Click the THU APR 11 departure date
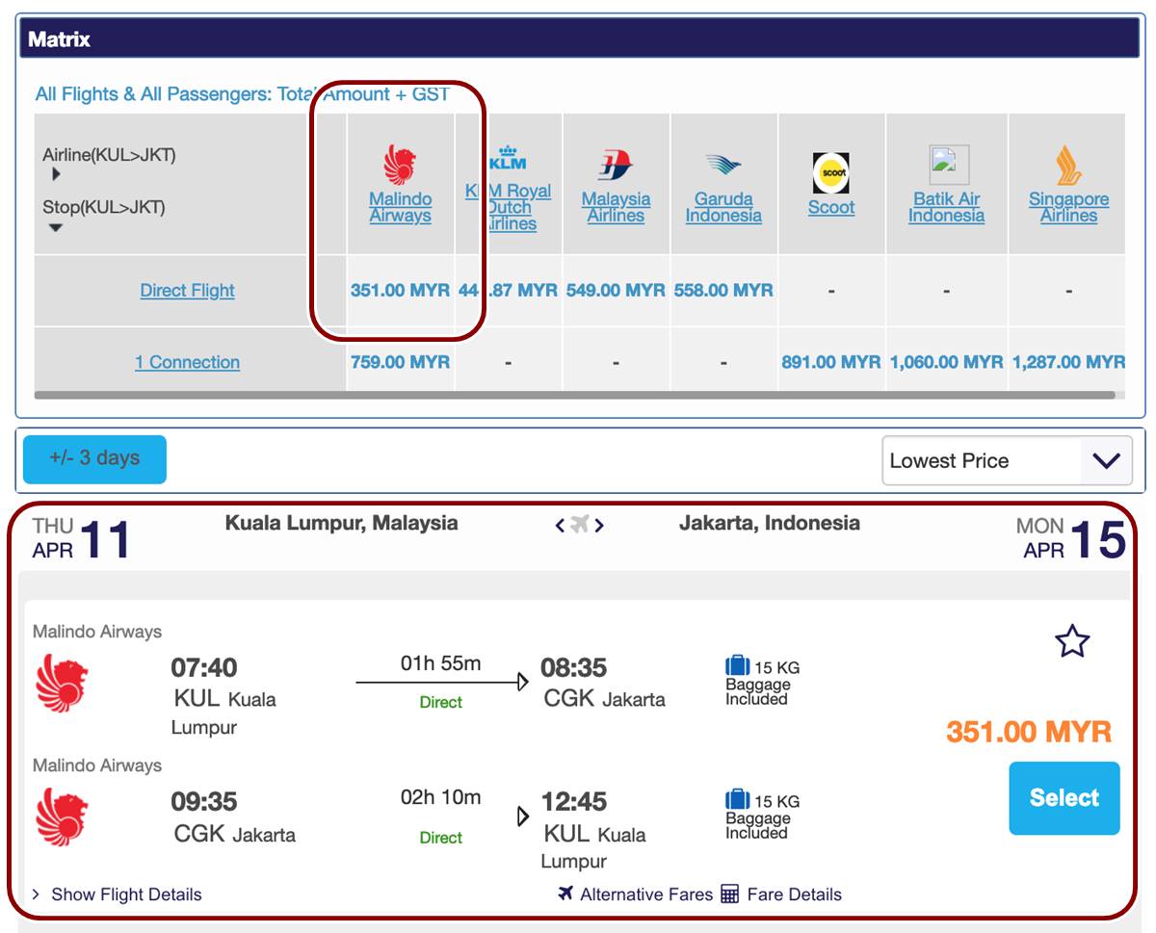Screen dimensions: 1156x933 click(81, 538)
